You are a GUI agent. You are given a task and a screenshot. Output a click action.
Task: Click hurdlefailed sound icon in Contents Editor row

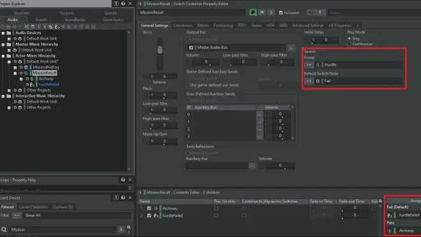pos(156,215)
